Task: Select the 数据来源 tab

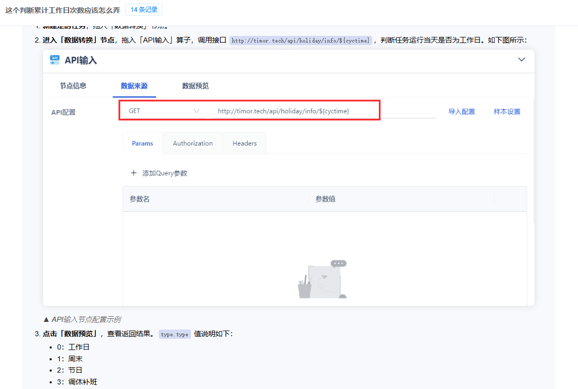Action: tap(134, 86)
